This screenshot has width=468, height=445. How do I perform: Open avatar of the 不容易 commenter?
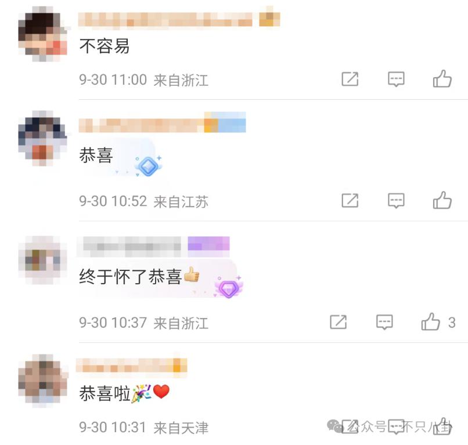[x=43, y=34]
